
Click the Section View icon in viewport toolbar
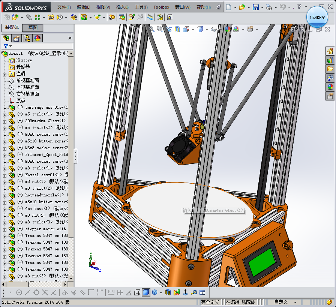point(177,29)
